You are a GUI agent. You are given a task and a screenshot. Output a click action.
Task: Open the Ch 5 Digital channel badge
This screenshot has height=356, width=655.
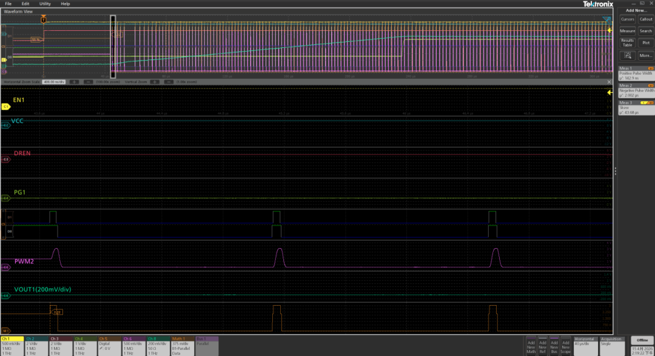point(109,346)
